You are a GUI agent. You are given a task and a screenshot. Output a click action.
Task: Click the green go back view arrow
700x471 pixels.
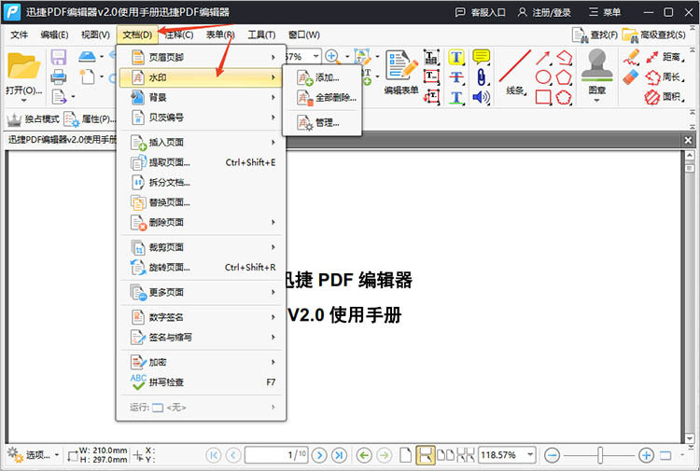click(x=364, y=455)
